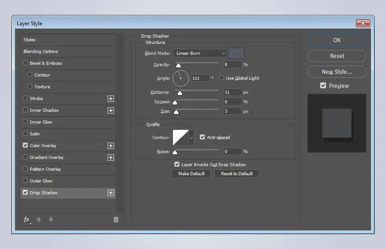Uncheck the Anti-aliased option
Screen dimensions: 386x249
tap(203, 137)
